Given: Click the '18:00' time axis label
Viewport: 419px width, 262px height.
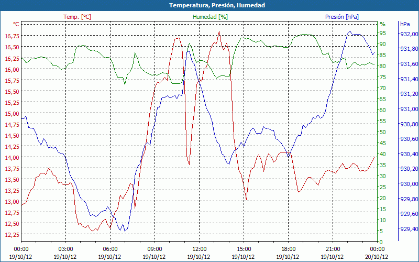Looking at the screenshot, I should coord(289,249).
